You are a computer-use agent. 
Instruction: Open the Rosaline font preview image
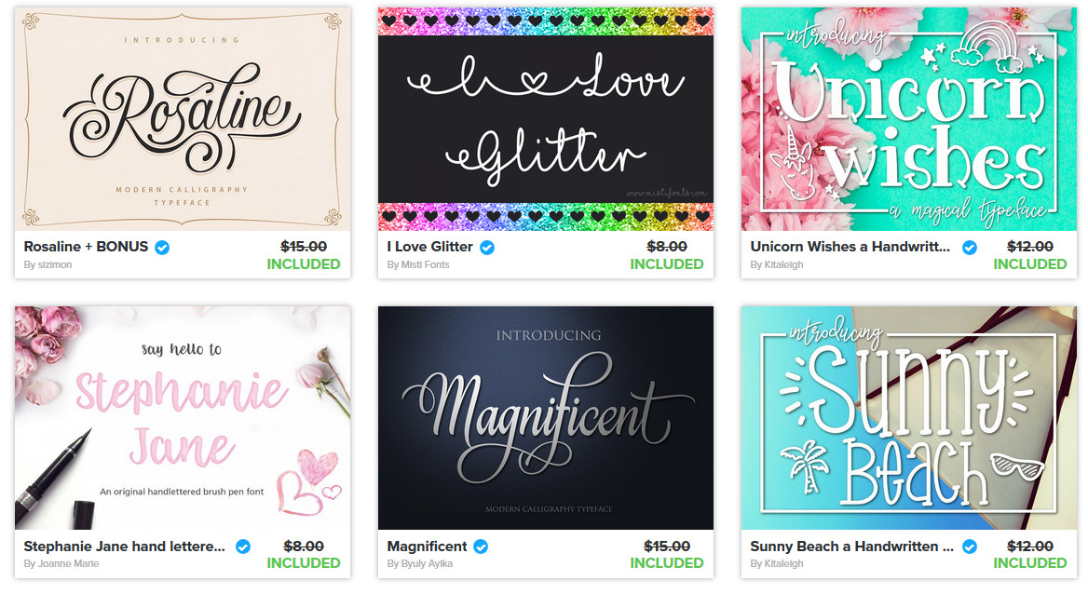183,118
